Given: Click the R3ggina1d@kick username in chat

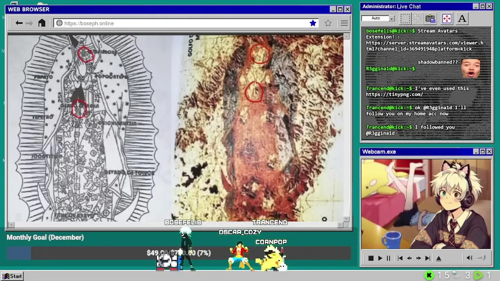Looking at the screenshot, I should pos(390,69).
